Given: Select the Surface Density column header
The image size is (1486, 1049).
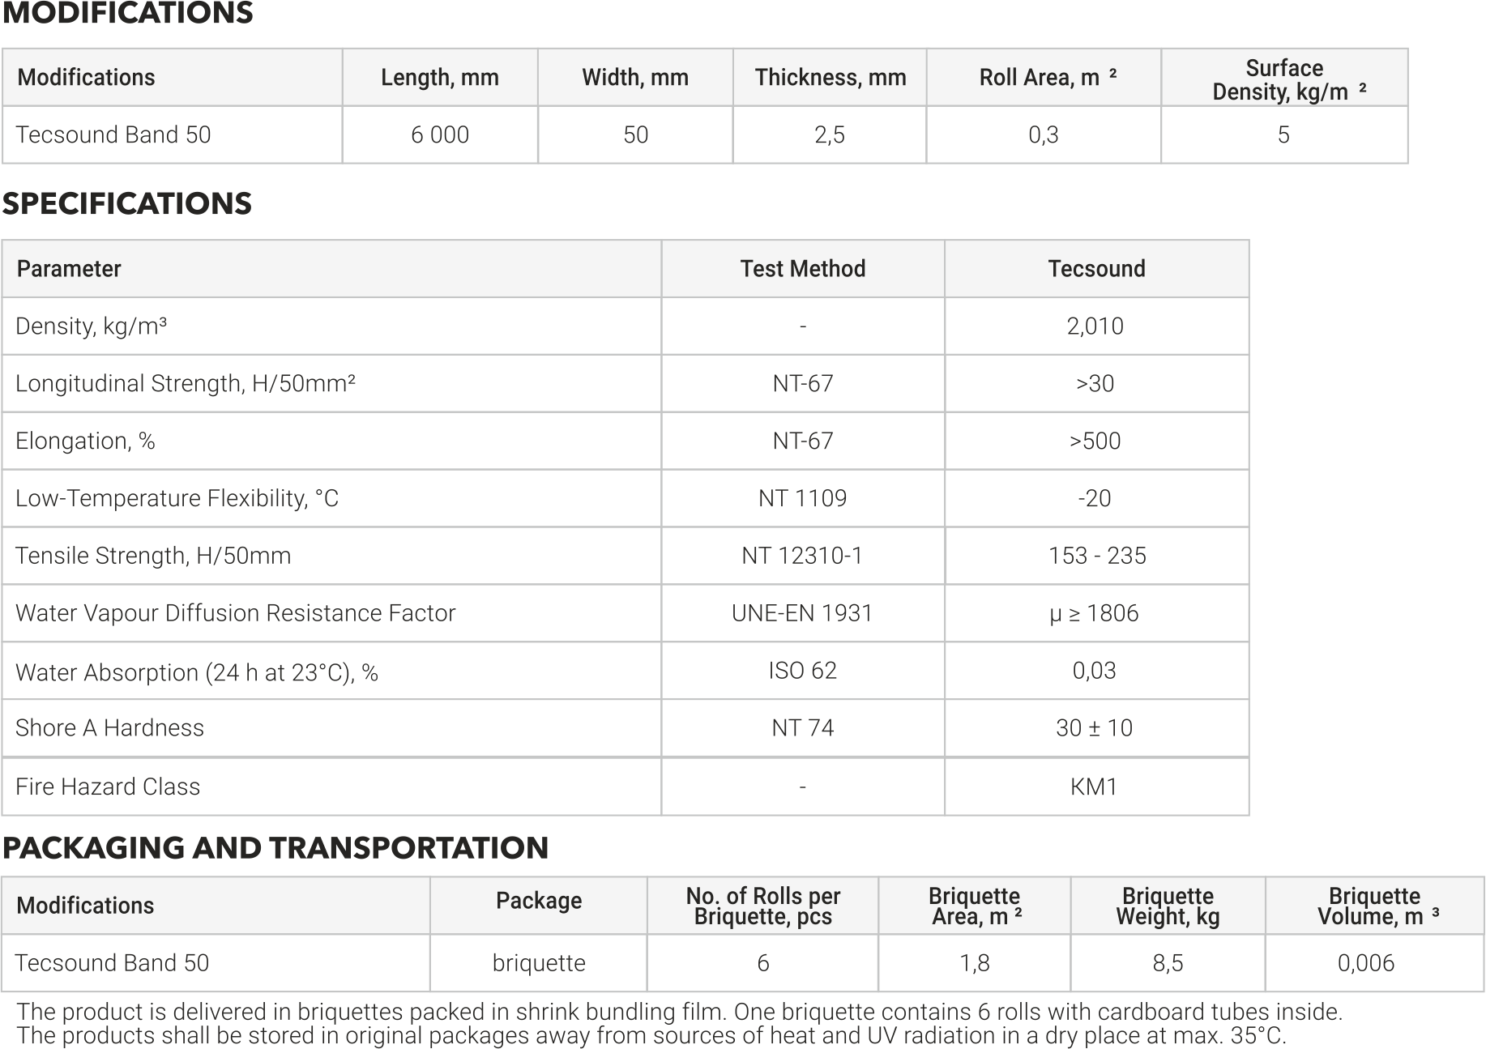Looking at the screenshot, I should tap(1284, 79).
